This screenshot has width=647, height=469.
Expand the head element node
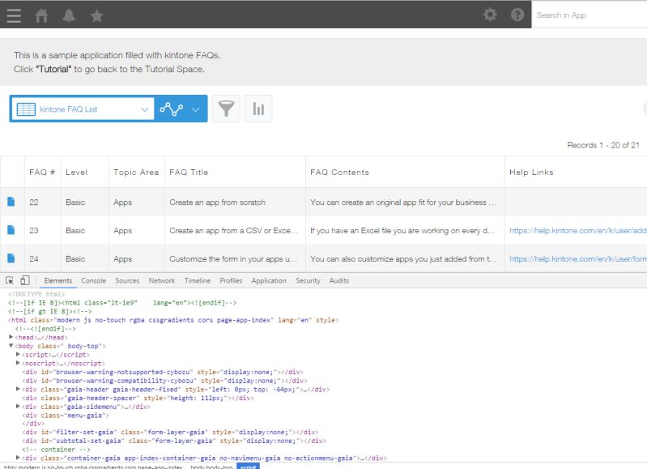click(11, 337)
